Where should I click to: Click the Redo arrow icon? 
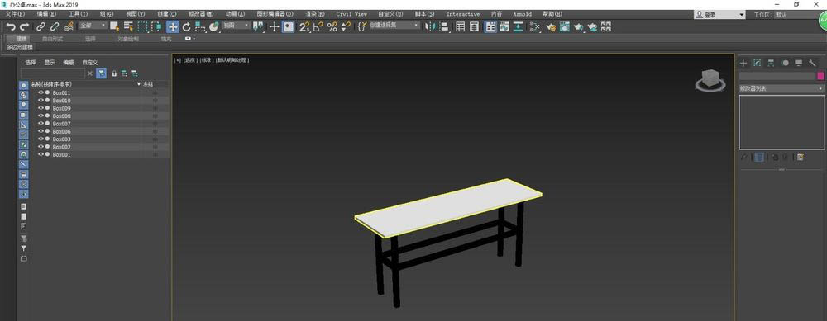[x=24, y=26]
